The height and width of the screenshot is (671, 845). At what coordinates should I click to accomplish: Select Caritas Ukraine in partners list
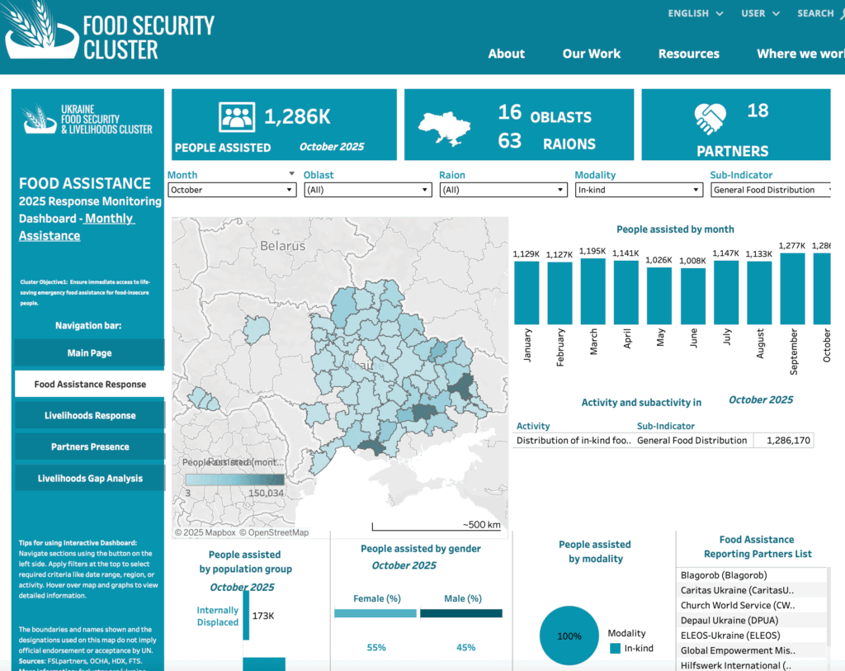click(x=737, y=590)
